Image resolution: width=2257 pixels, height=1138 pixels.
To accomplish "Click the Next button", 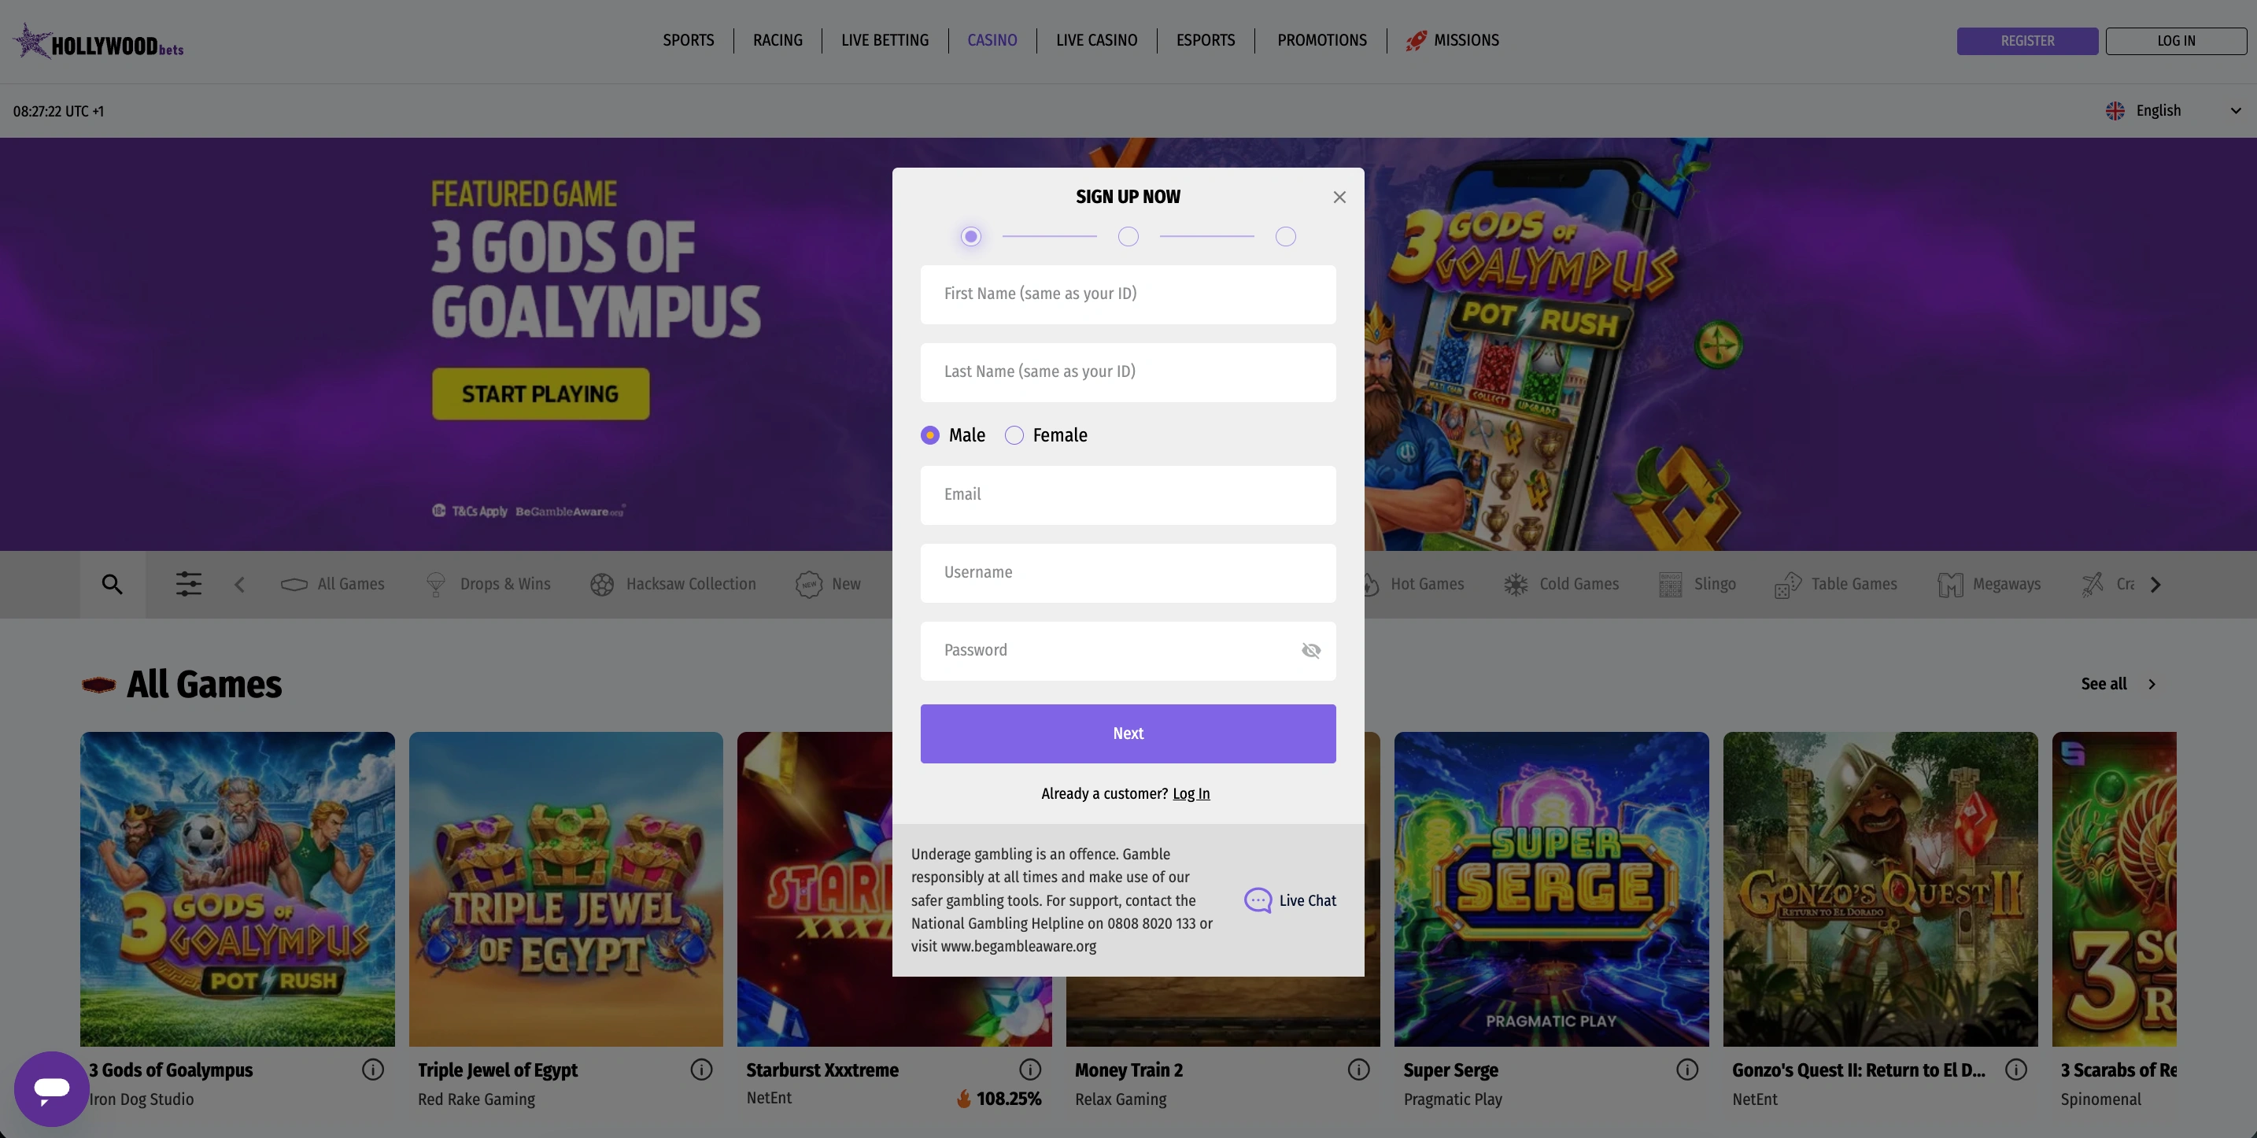I will (x=1128, y=733).
